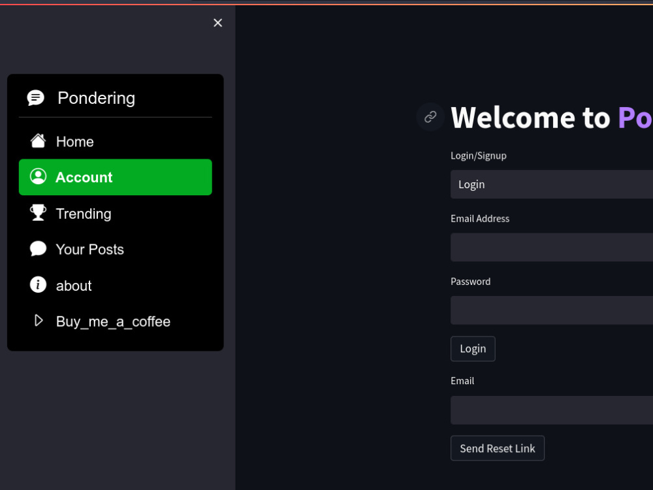Focus the Email Address input field
This screenshot has height=490, width=653.
tap(552, 247)
